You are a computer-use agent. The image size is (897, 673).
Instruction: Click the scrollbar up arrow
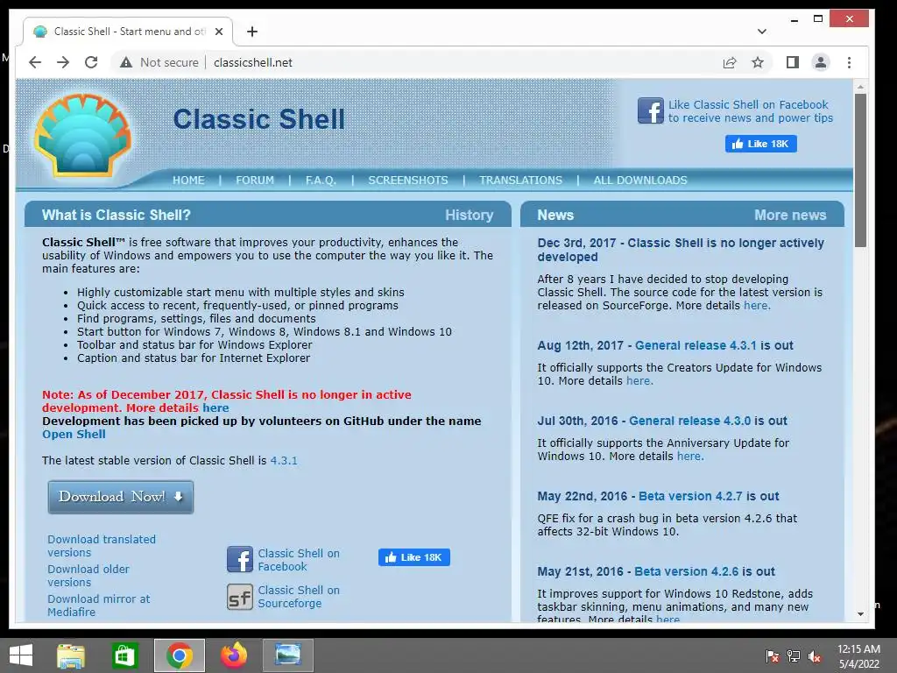click(x=860, y=87)
